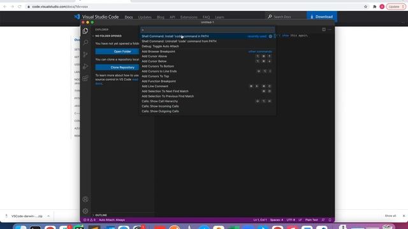Open the Source Control view icon
Image resolution: width=408 pixels, height=229 pixels.
pos(85,54)
